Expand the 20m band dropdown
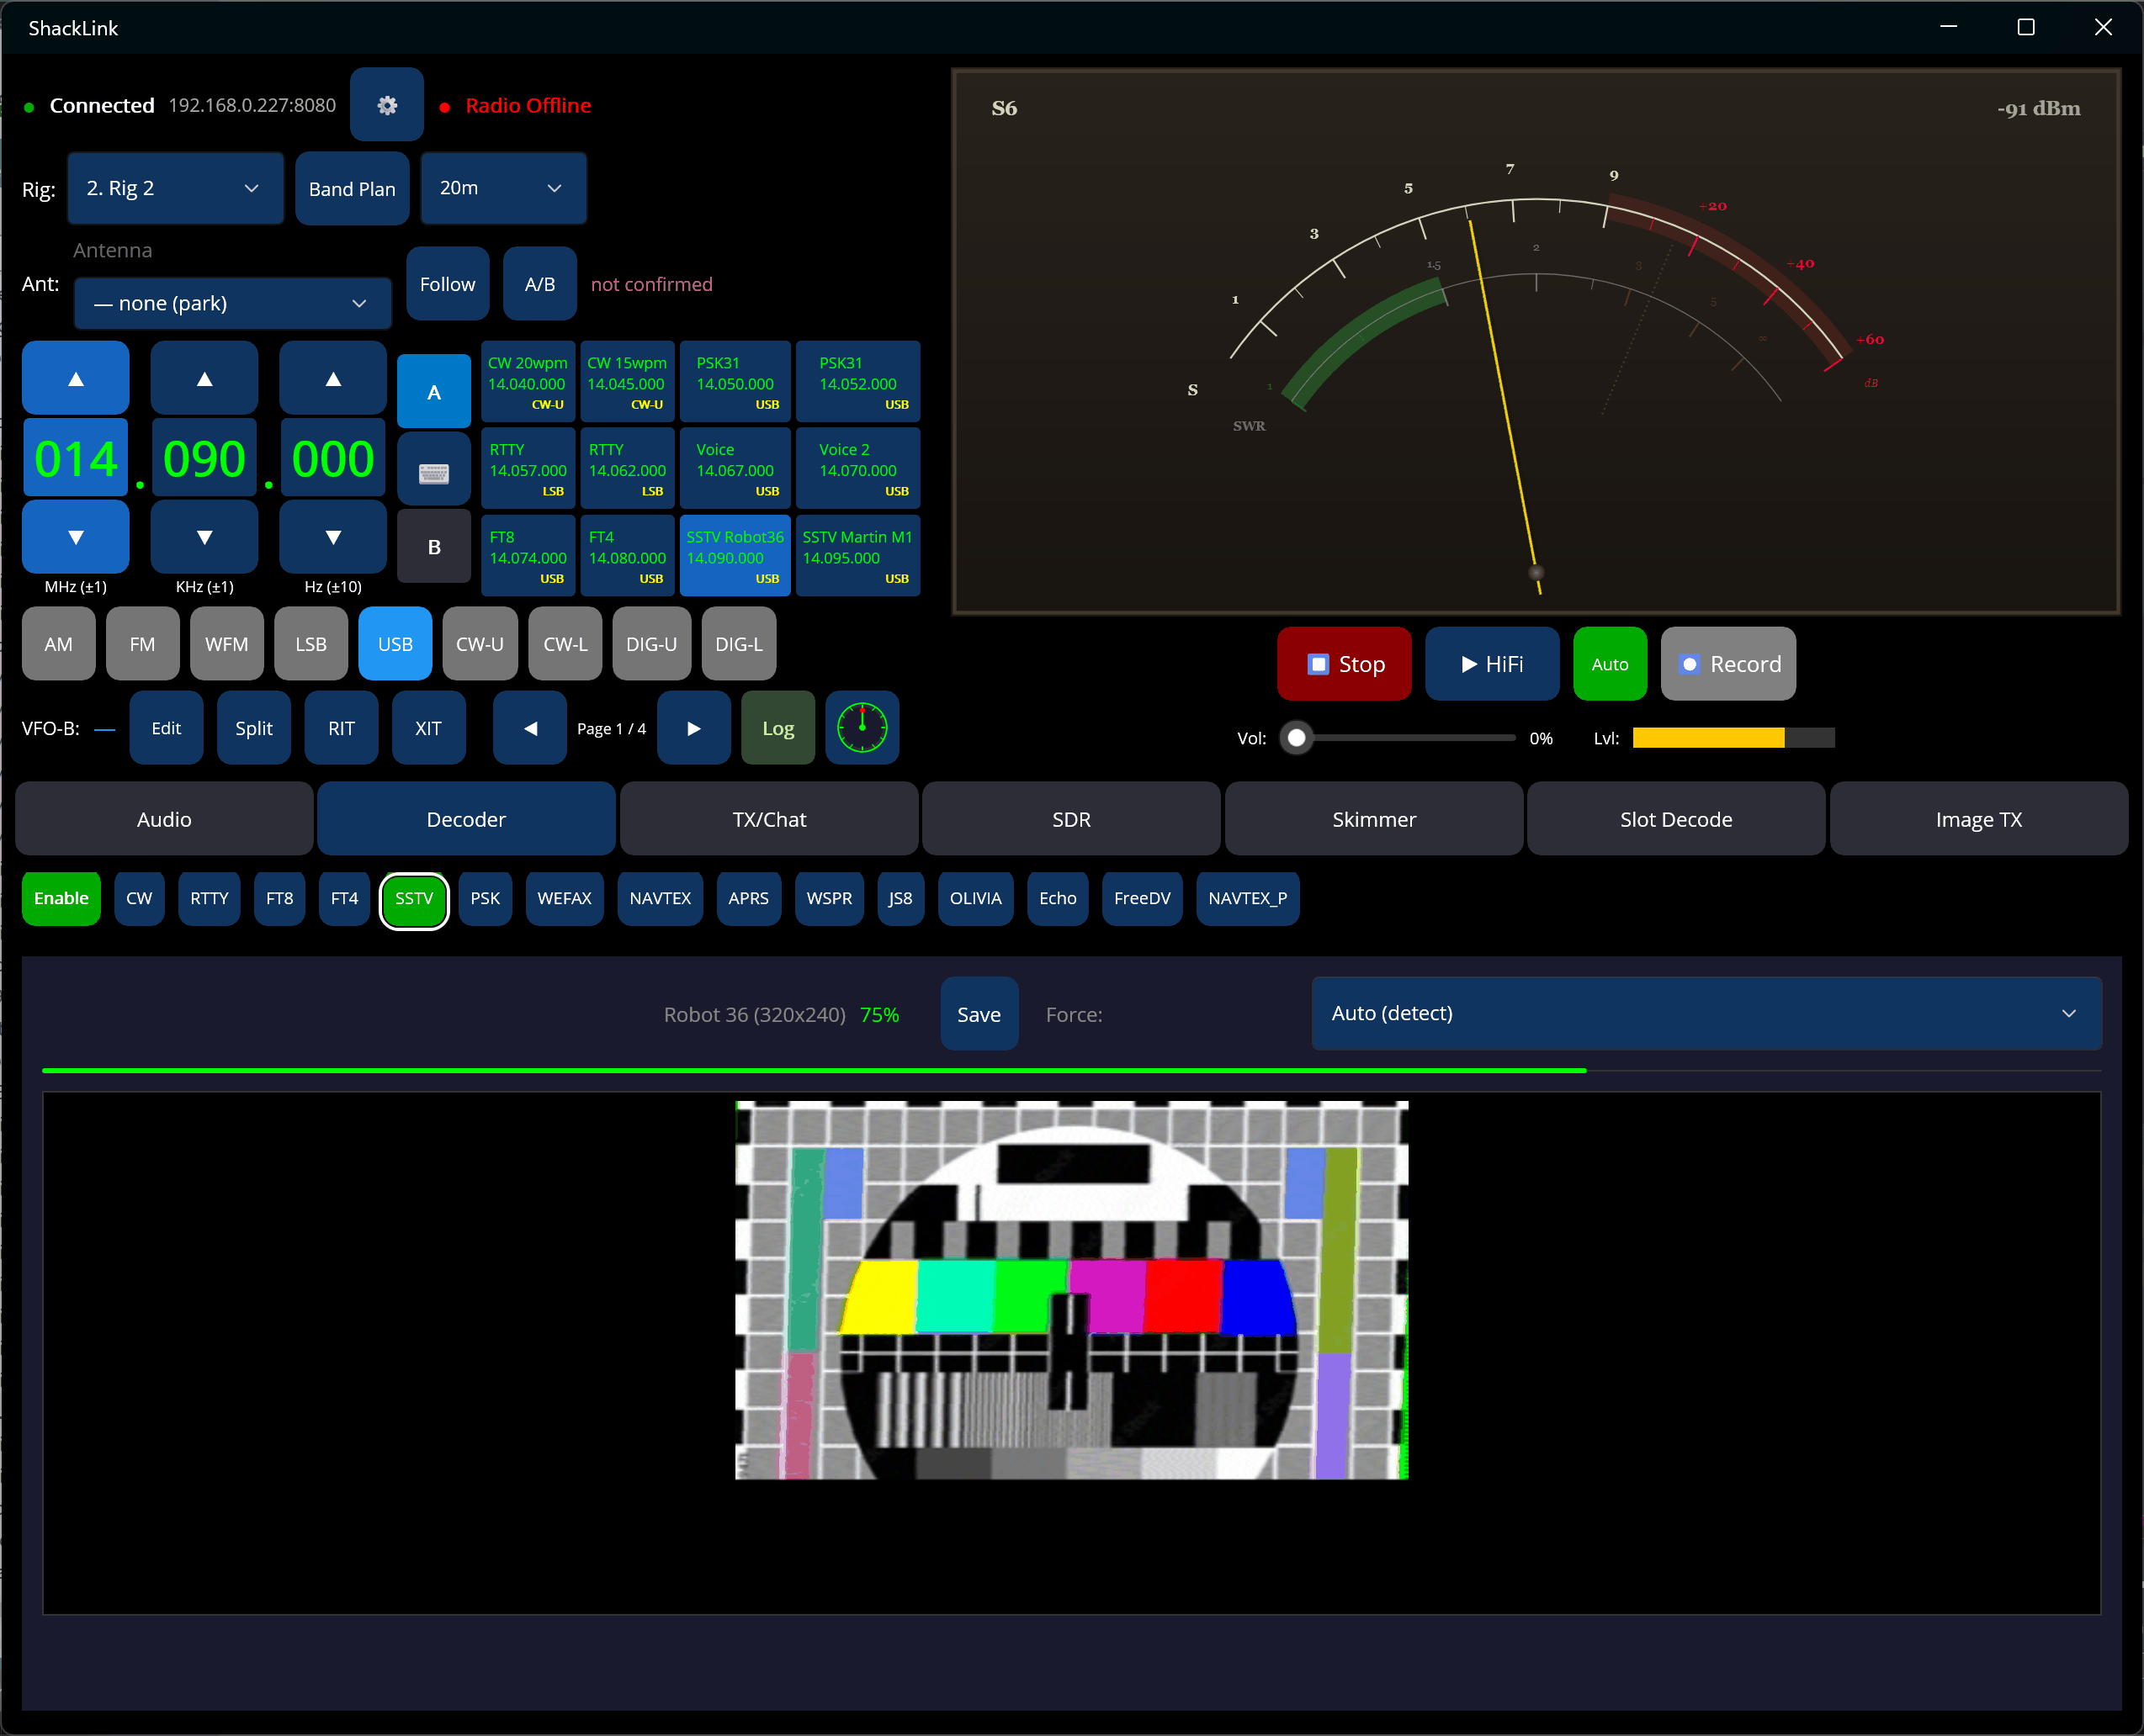 click(503, 188)
